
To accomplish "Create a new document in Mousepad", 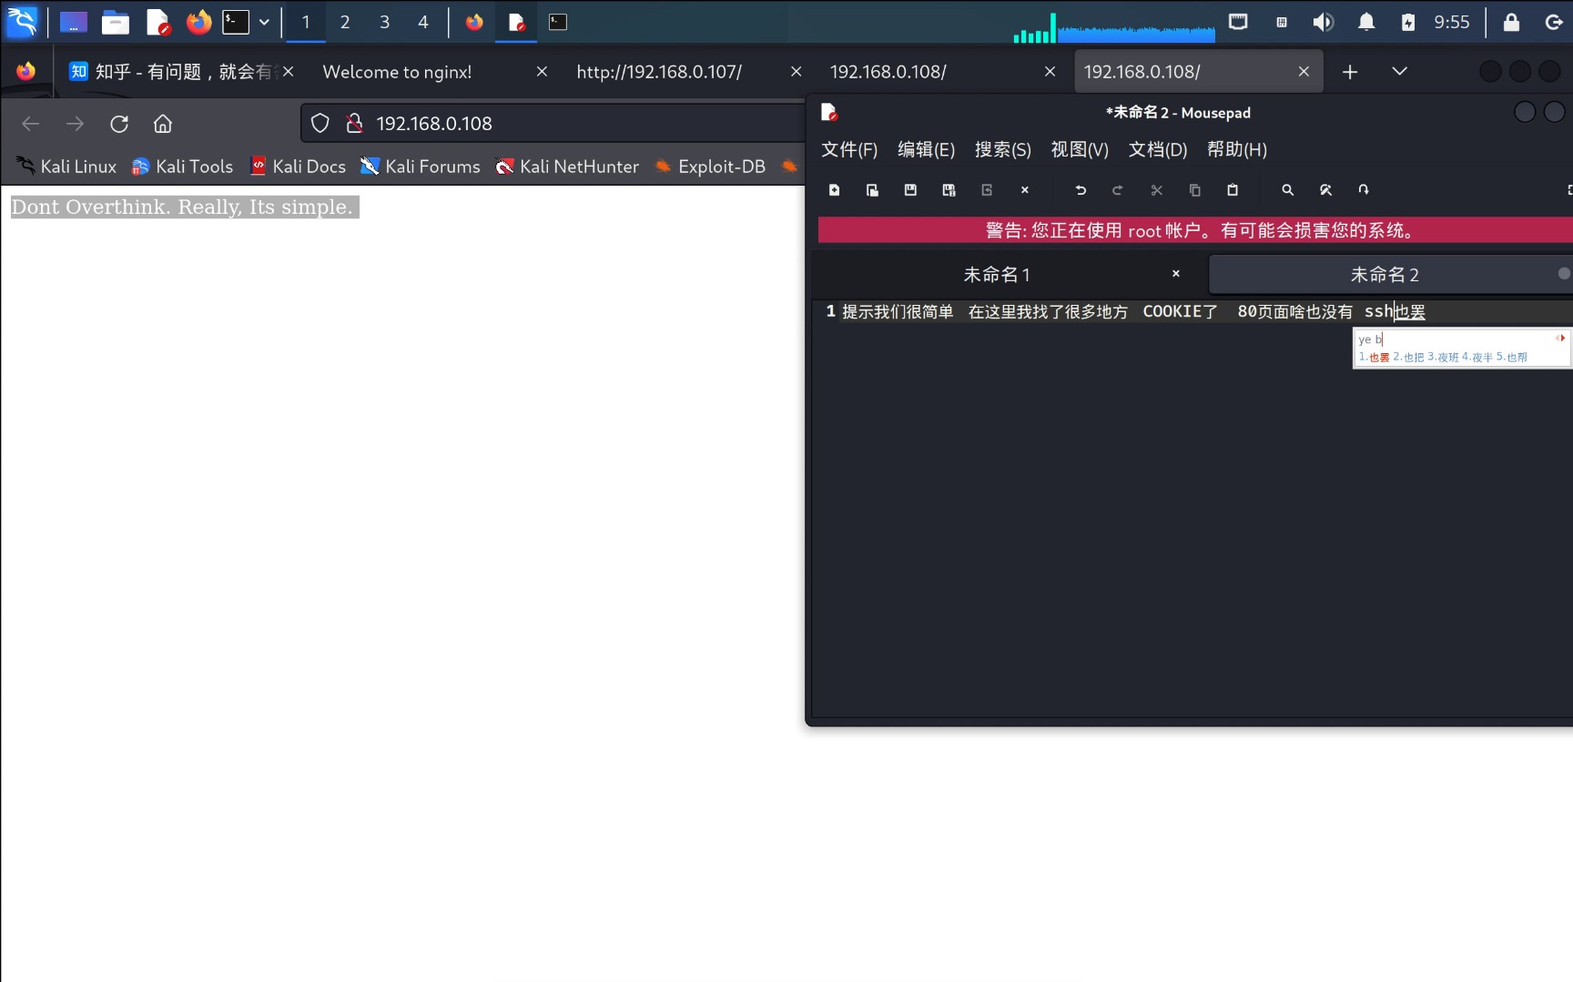I will point(834,190).
